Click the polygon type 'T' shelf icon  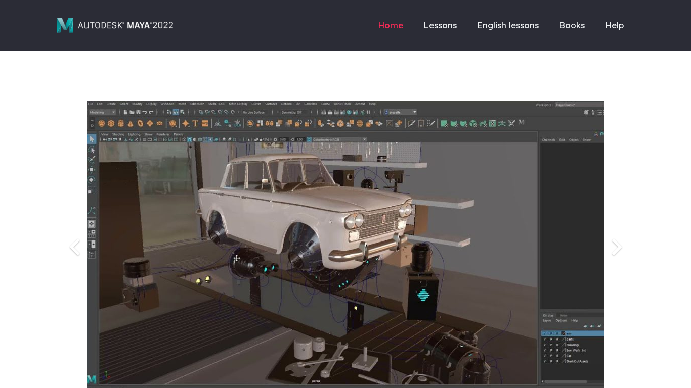(195, 123)
